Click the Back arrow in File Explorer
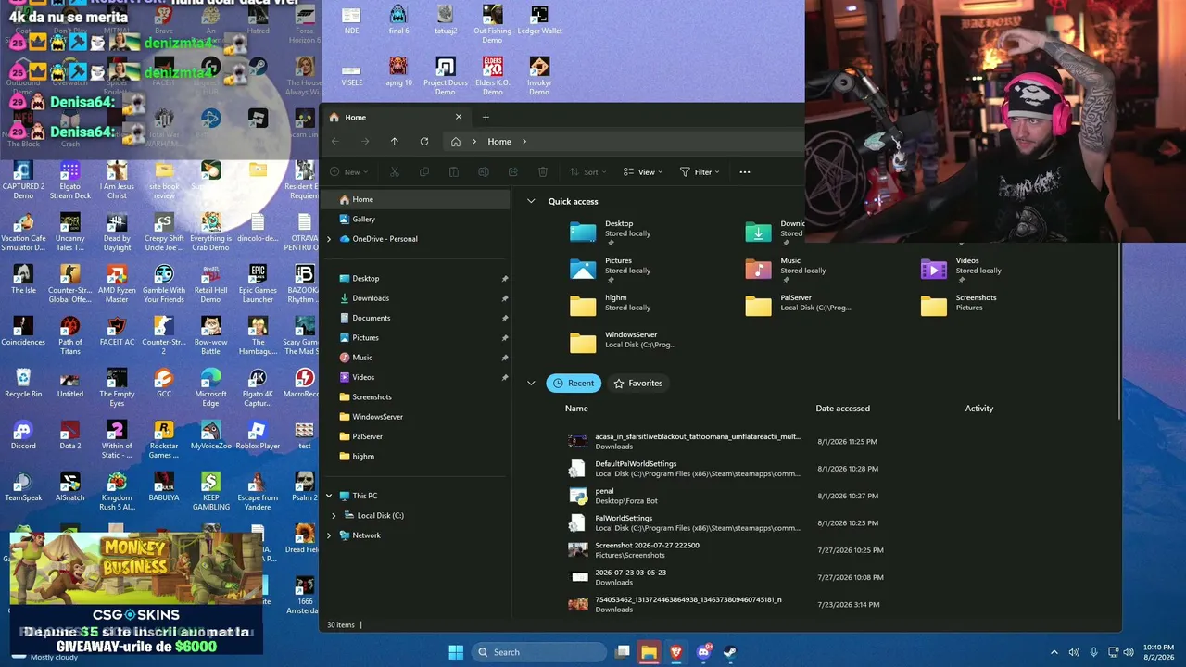The image size is (1186, 667). (335, 142)
